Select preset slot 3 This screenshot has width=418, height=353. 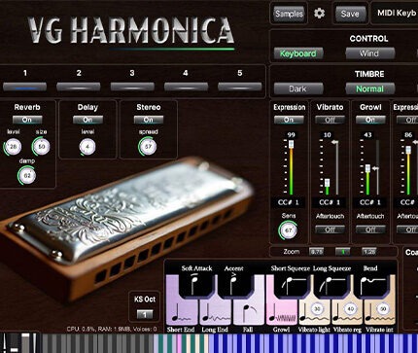132,87
